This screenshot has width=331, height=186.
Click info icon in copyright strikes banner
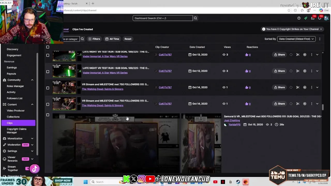point(264,29)
